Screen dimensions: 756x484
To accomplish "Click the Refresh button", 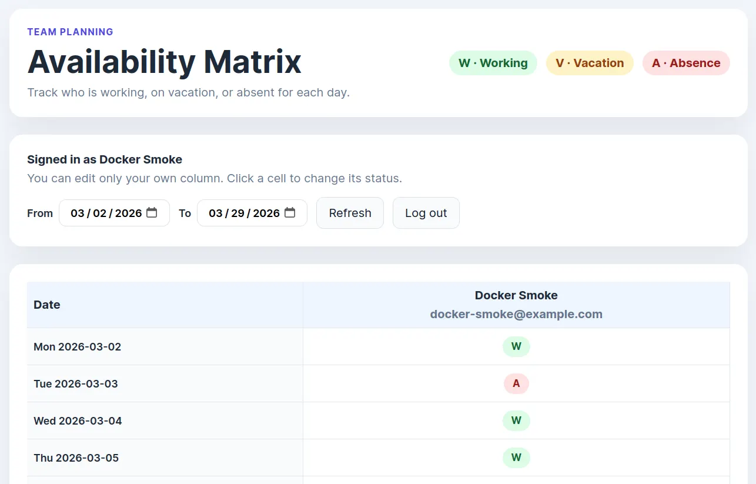I will point(350,213).
